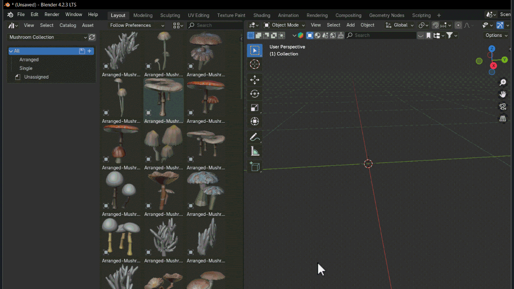Select the Cursor tool in toolbar
This screenshot has height=289, width=514.
pos(255,64)
